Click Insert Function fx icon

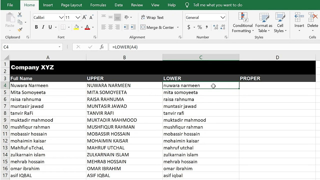102,47
